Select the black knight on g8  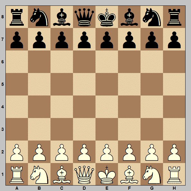pos(152,17)
